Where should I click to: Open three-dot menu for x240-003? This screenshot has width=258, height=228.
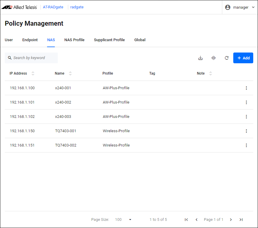(x=246, y=117)
